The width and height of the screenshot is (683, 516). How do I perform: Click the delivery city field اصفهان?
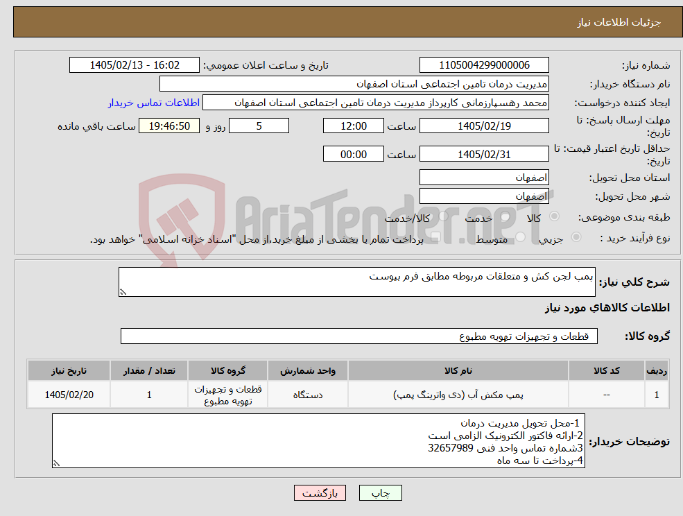pyautogui.click(x=484, y=196)
